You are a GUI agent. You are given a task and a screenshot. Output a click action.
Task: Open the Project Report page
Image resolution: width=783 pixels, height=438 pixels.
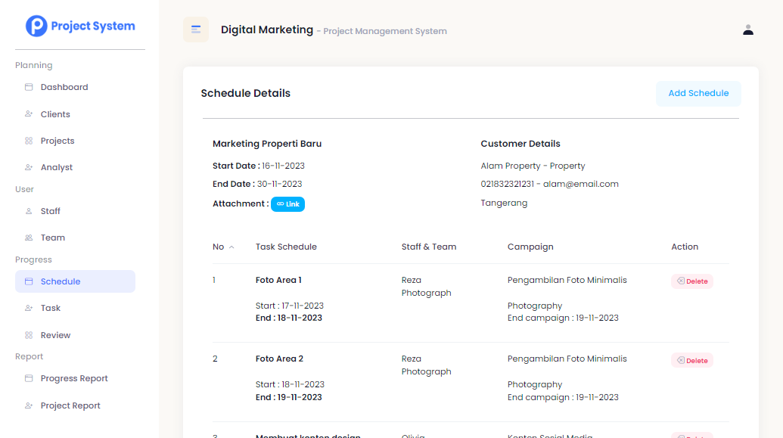point(75,405)
